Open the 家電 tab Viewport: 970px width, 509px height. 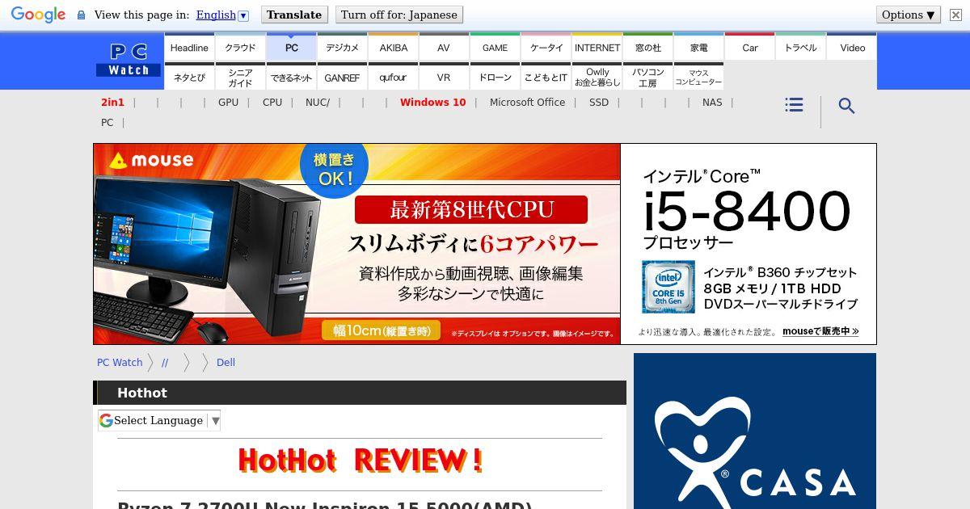tap(698, 47)
